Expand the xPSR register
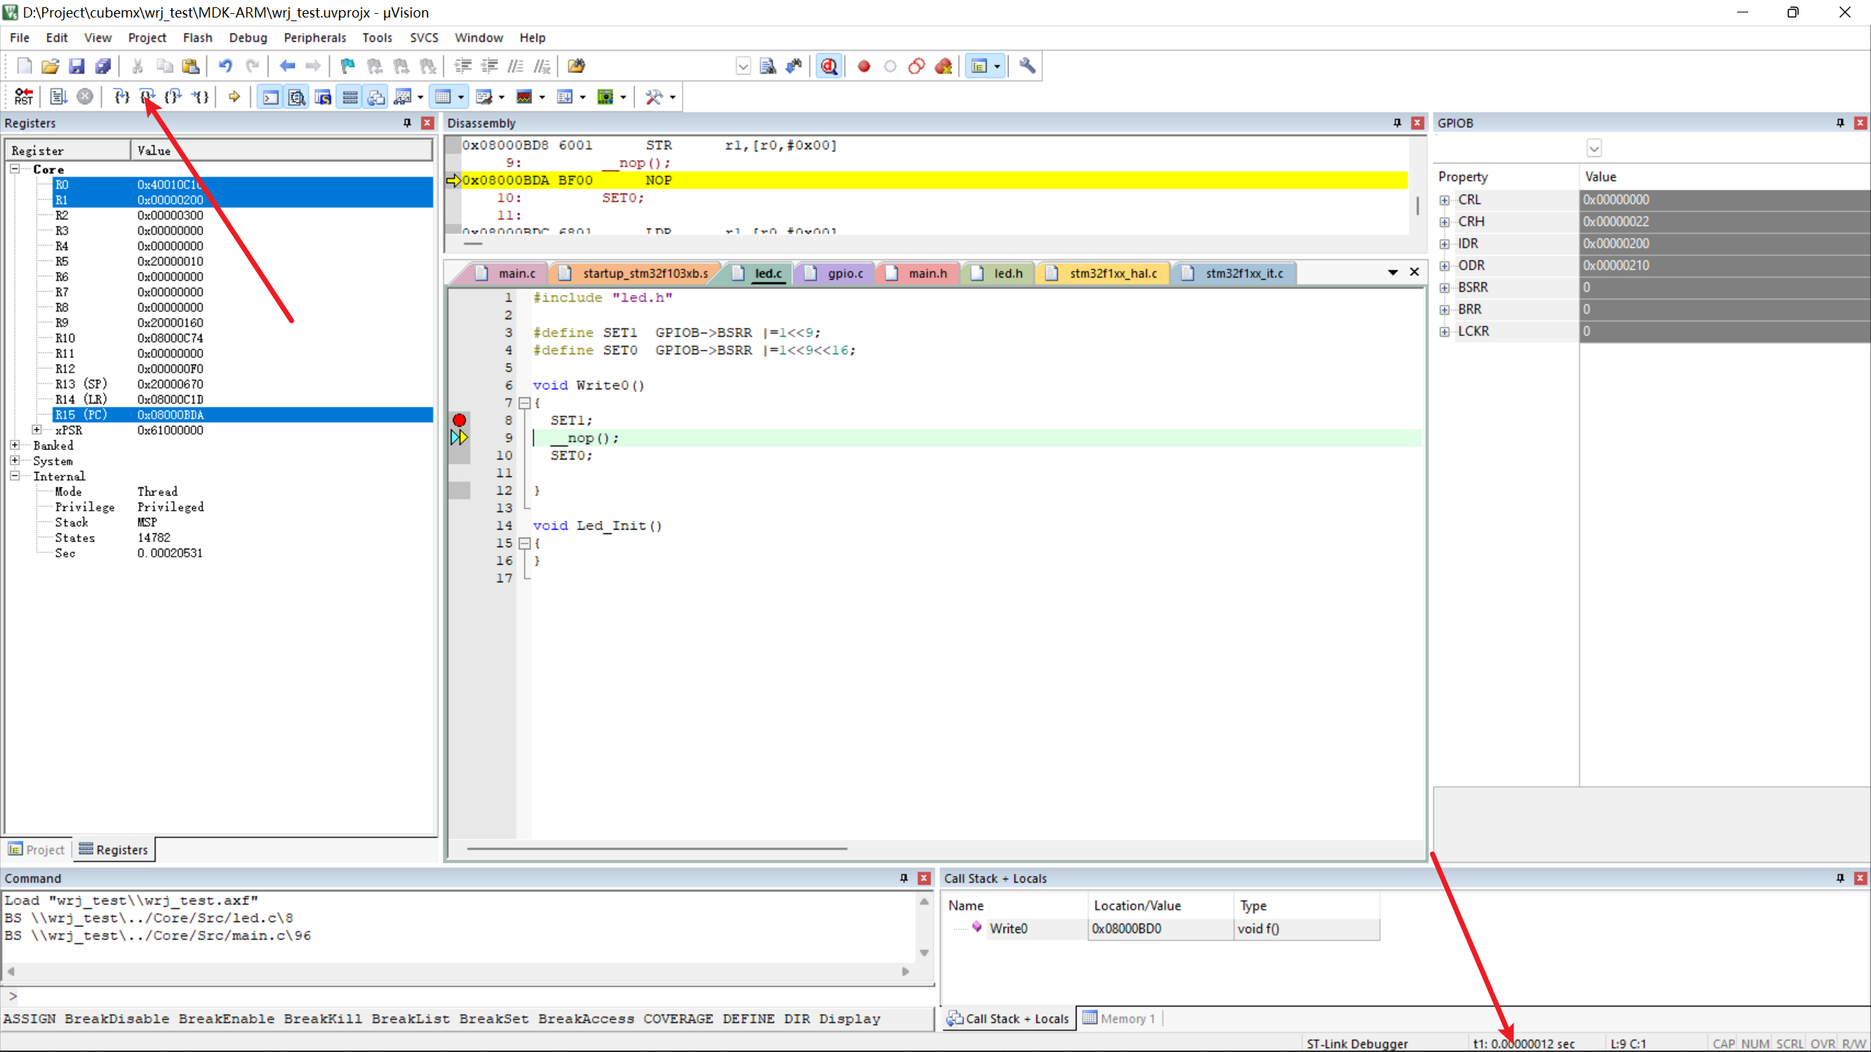 click(x=37, y=430)
